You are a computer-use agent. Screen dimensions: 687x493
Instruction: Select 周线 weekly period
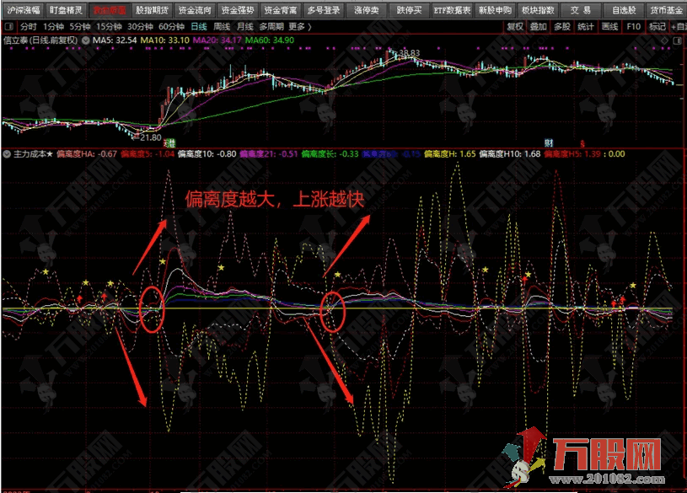(x=222, y=27)
